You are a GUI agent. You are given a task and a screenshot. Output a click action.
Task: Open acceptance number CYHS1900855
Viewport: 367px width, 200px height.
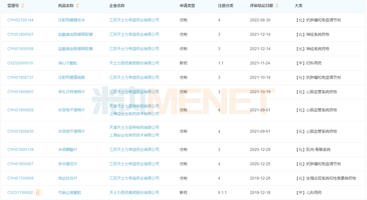tap(20, 92)
